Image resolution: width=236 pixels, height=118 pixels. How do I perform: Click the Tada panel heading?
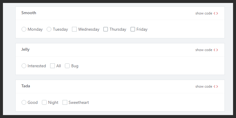coord(26,86)
